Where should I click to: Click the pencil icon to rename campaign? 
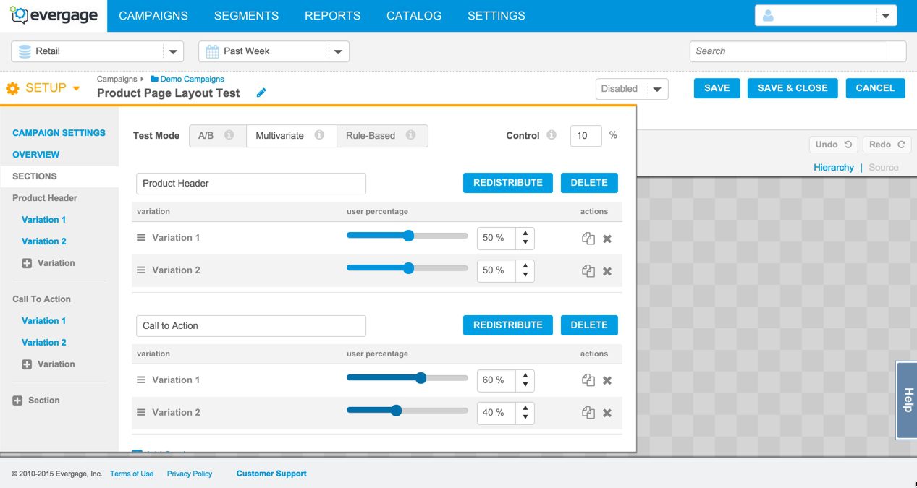click(x=261, y=93)
